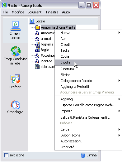Choose Aggiungi a Preferiti
The image size is (122, 162).
pos(88,87)
